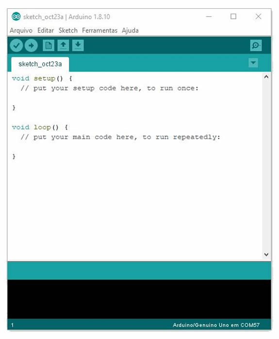Viewport: 279px width, 339px height.
Task: Expand the tab options dropdown arrow
Action: pyautogui.click(x=253, y=63)
